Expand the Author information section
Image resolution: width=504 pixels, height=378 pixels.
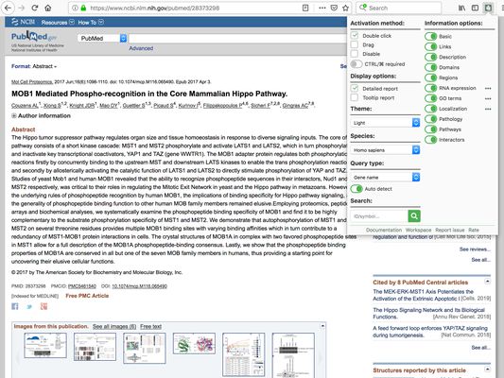point(42,115)
